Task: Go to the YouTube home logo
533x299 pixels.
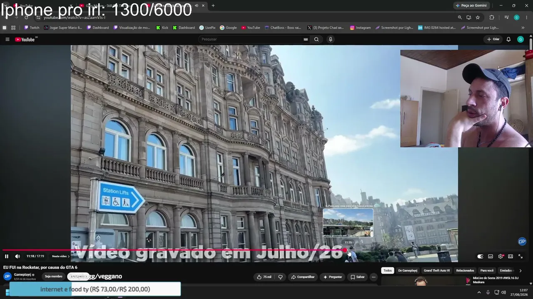Action: pyautogui.click(x=25, y=39)
